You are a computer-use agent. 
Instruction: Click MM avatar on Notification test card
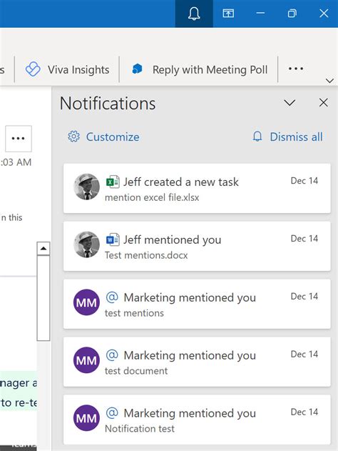click(87, 418)
